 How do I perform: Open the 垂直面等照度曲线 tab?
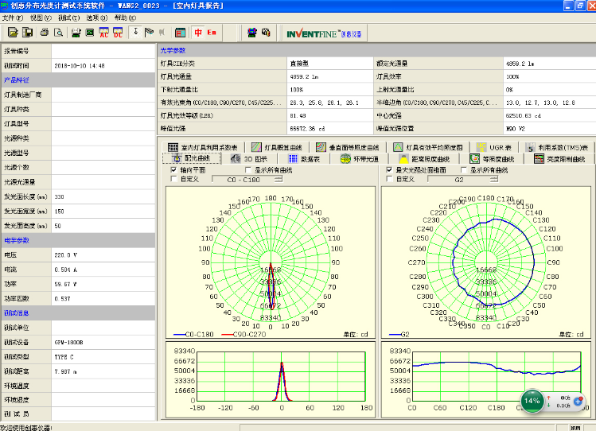click(348, 147)
